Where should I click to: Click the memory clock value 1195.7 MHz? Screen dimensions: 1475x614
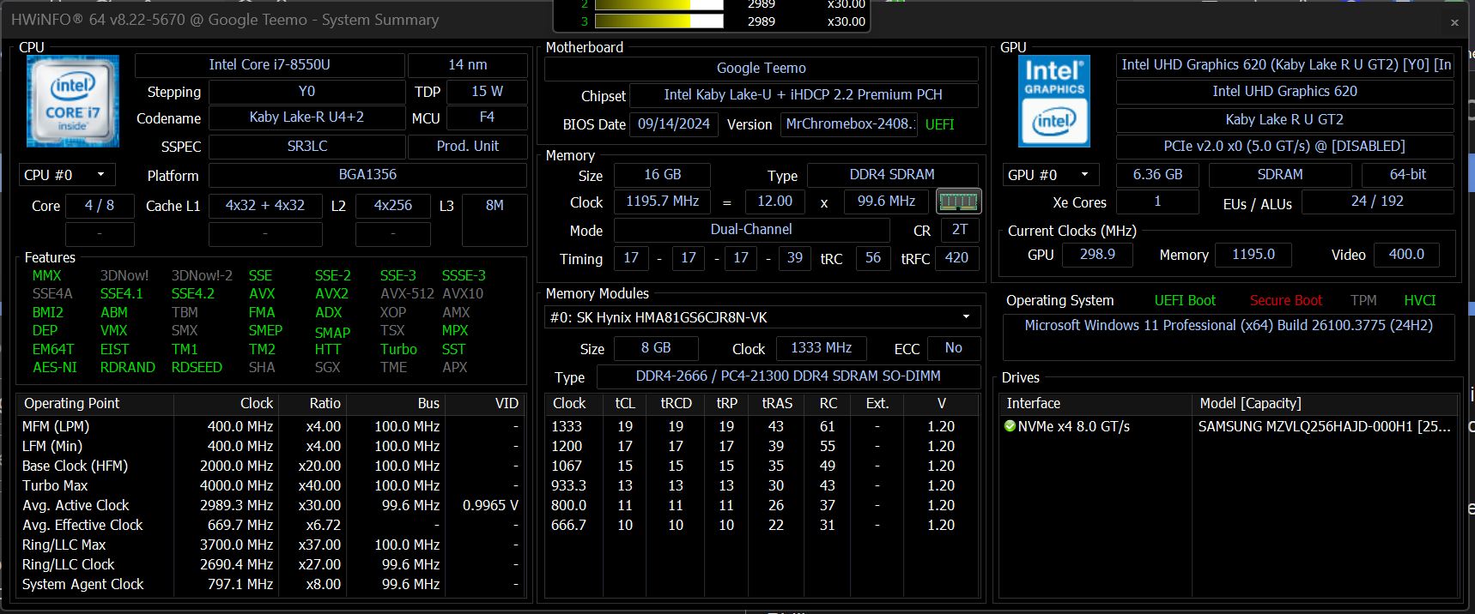tap(662, 202)
